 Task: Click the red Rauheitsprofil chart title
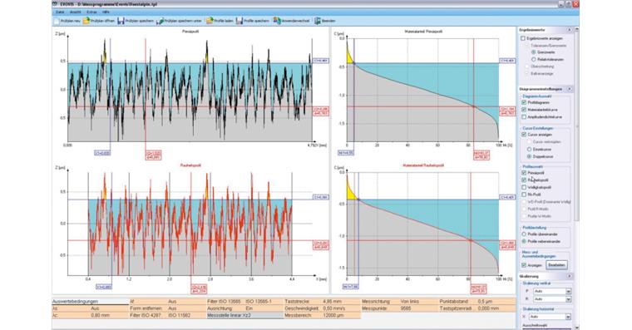click(190, 165)
